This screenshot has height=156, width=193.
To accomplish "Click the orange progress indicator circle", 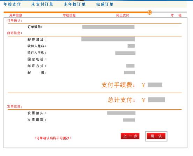I will 150,12.
